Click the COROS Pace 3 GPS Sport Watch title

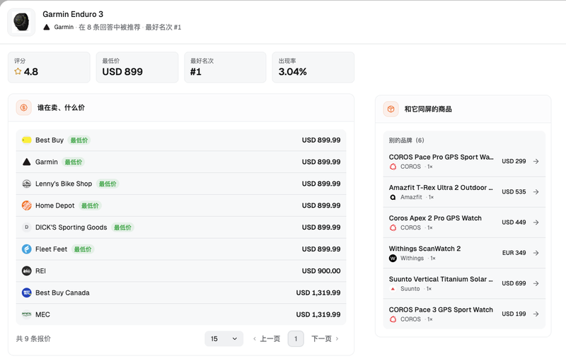pos(441,309)
